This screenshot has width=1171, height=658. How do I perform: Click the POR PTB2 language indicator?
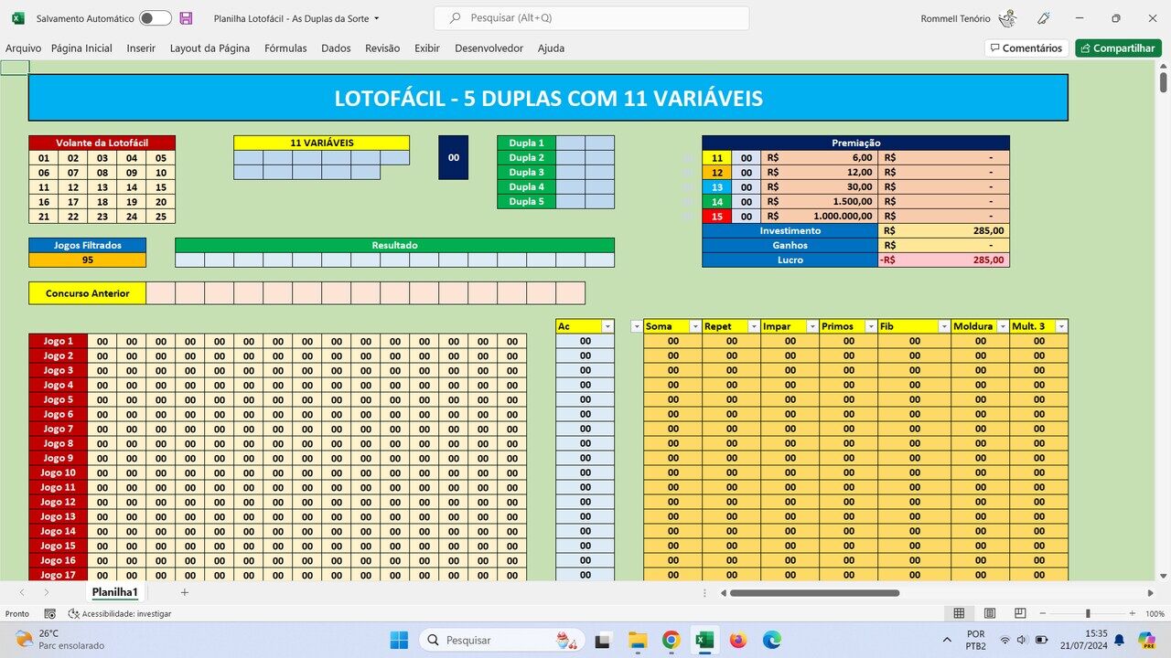(976, 640)
